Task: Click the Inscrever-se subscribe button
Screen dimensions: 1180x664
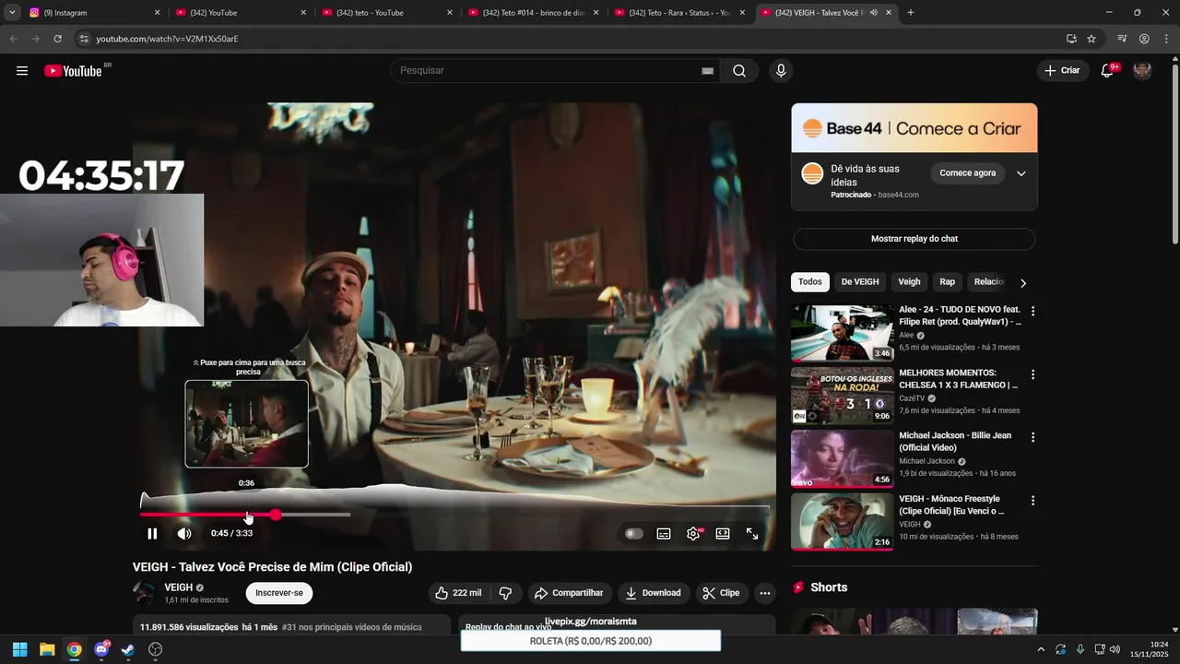Action: coord(279,593)
